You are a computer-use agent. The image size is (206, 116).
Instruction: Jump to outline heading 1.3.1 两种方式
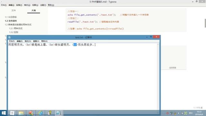pos(16,28)
